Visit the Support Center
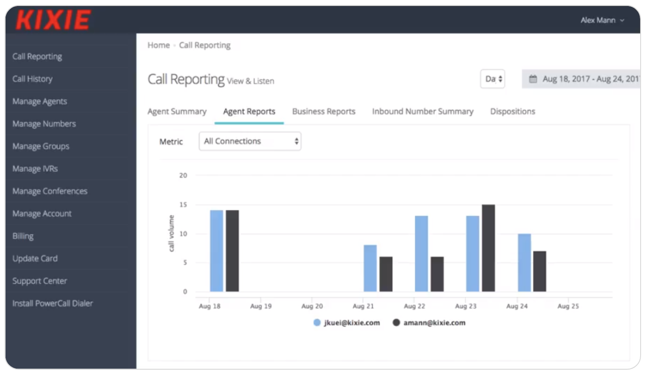 (x=40, y=281)
